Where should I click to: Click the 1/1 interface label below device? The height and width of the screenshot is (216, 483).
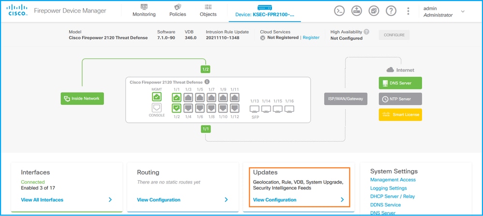pyautogui.click(x=206, y=129)
